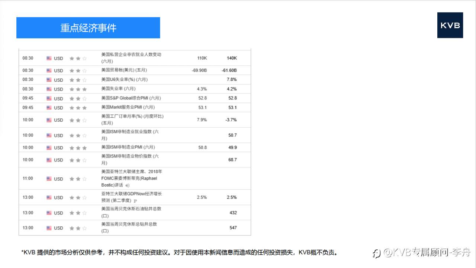
Task: Click the star rating in the 美国失业率 (六月) row
Action: pos(78,89)
